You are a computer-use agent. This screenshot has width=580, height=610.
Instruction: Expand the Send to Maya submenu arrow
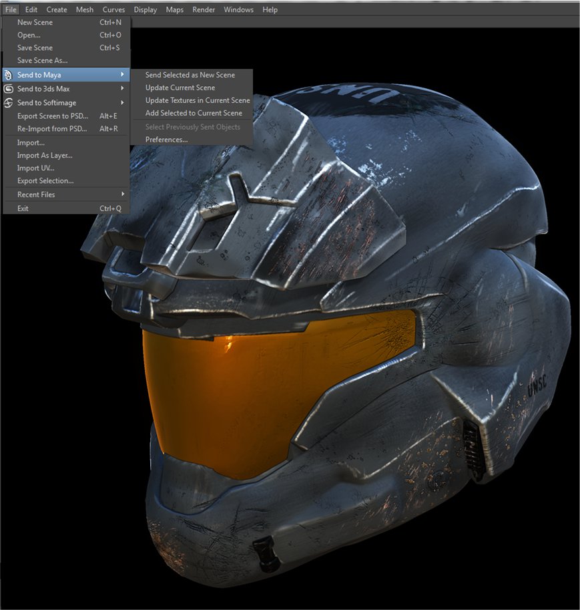122,74
